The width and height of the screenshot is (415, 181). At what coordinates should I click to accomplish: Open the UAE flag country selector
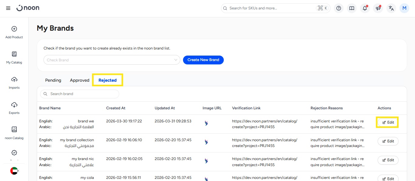[14, 171]
